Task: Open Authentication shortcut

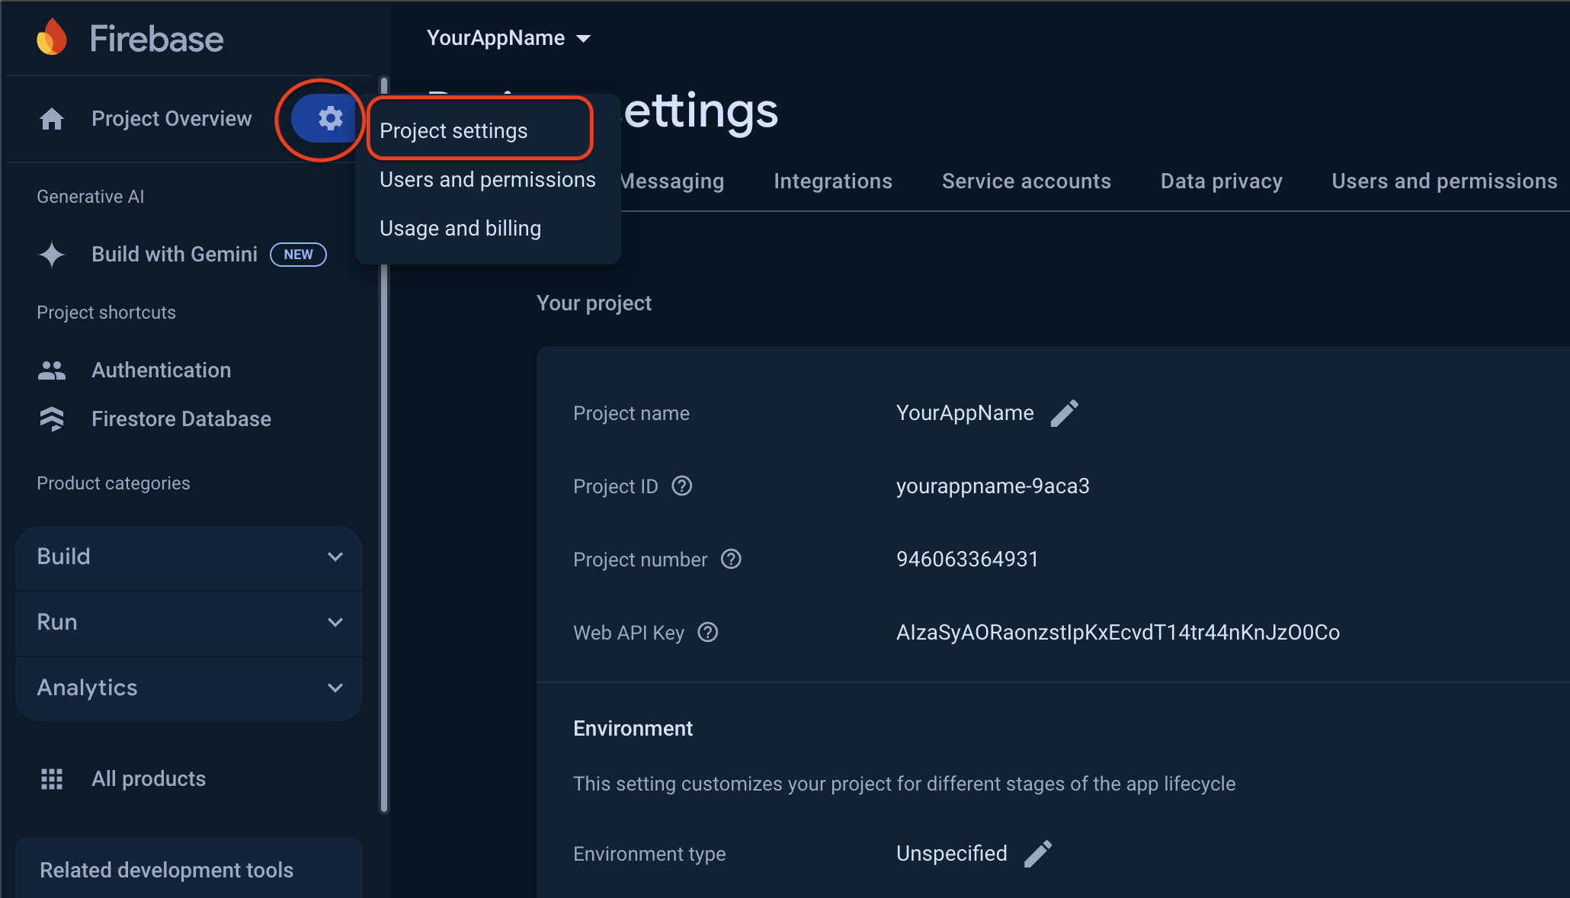Action: 161,370
